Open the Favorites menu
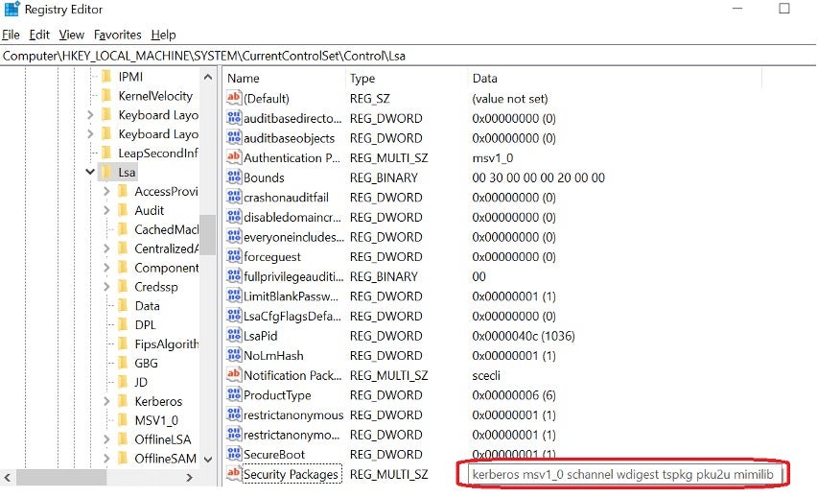This screenshot has height=497, width=817. 117,35
